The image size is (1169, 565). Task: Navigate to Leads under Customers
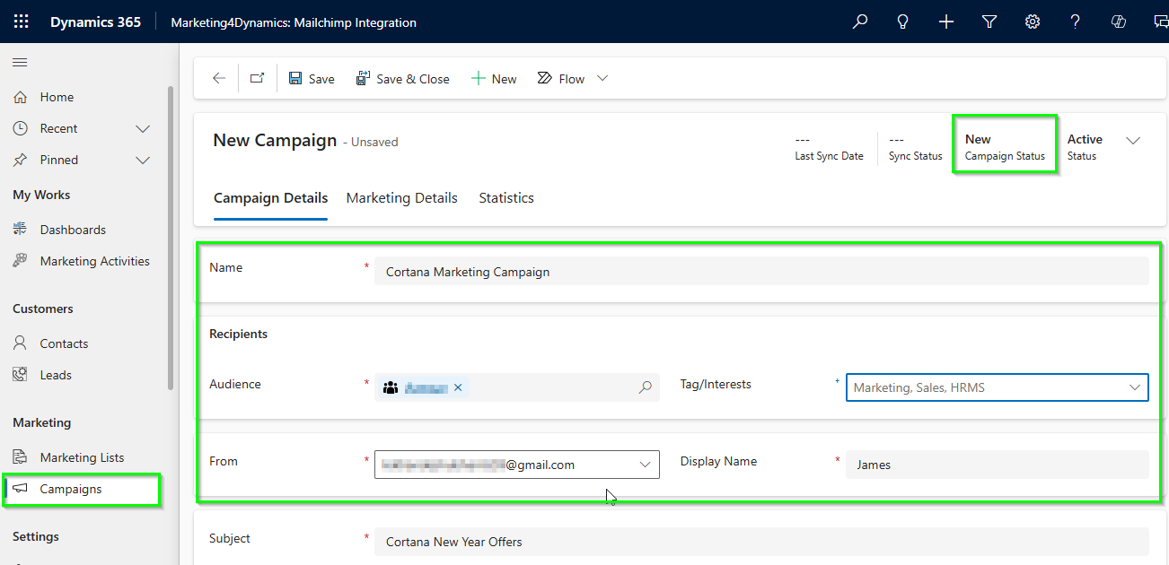tap(57, 374)
